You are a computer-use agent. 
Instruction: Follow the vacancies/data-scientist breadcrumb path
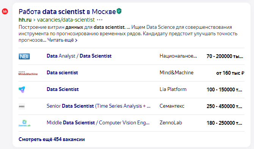coord(66,20)
